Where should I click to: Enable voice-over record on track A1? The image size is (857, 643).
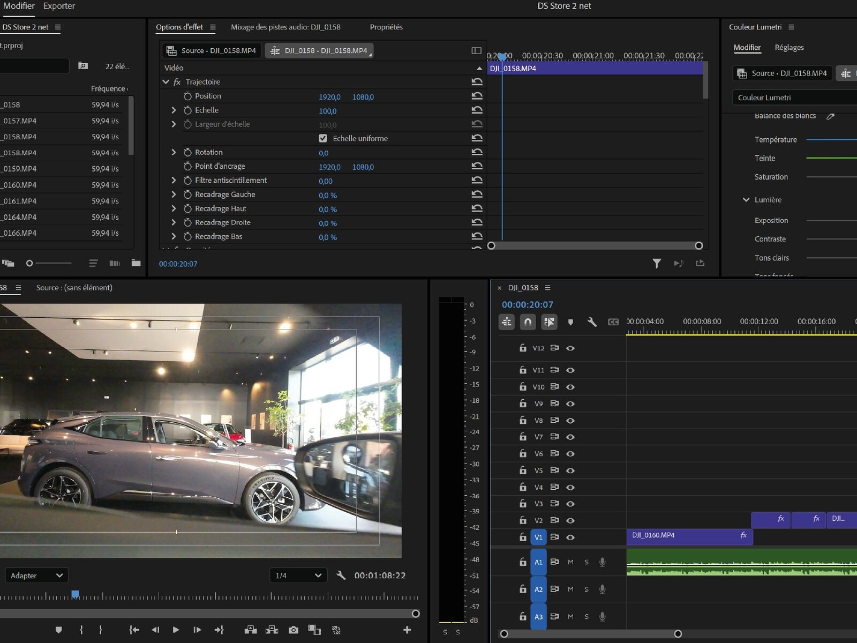click(603, 562)
